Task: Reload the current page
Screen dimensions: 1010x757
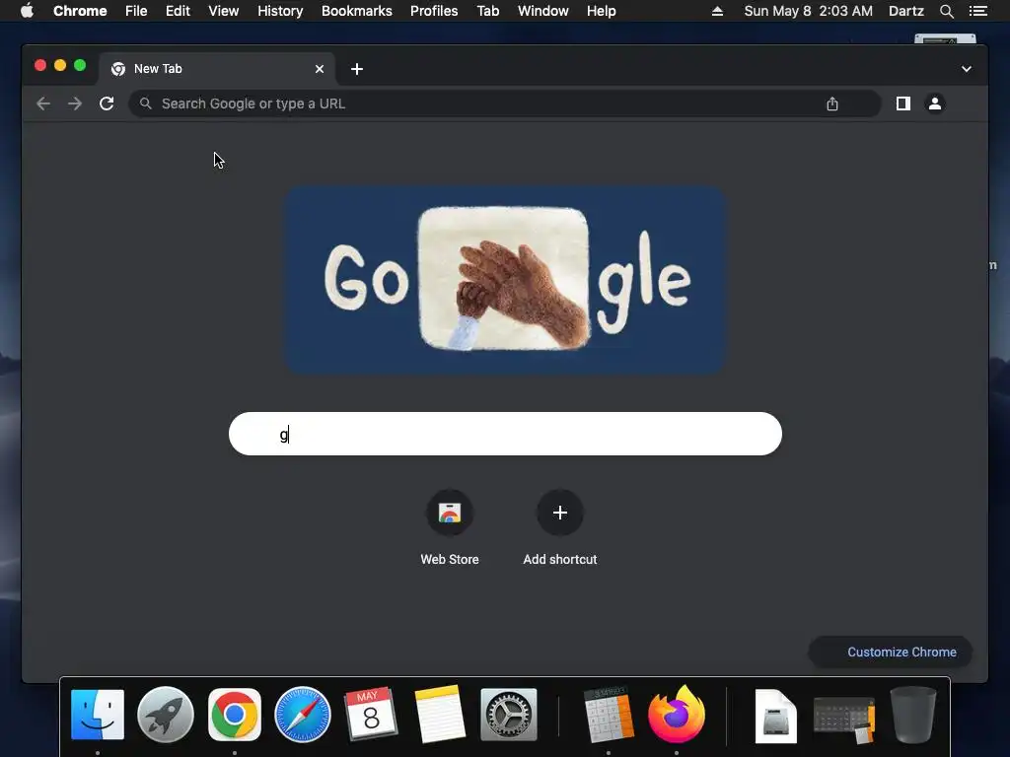Action: pyautogui.click(x=107, y=103)
